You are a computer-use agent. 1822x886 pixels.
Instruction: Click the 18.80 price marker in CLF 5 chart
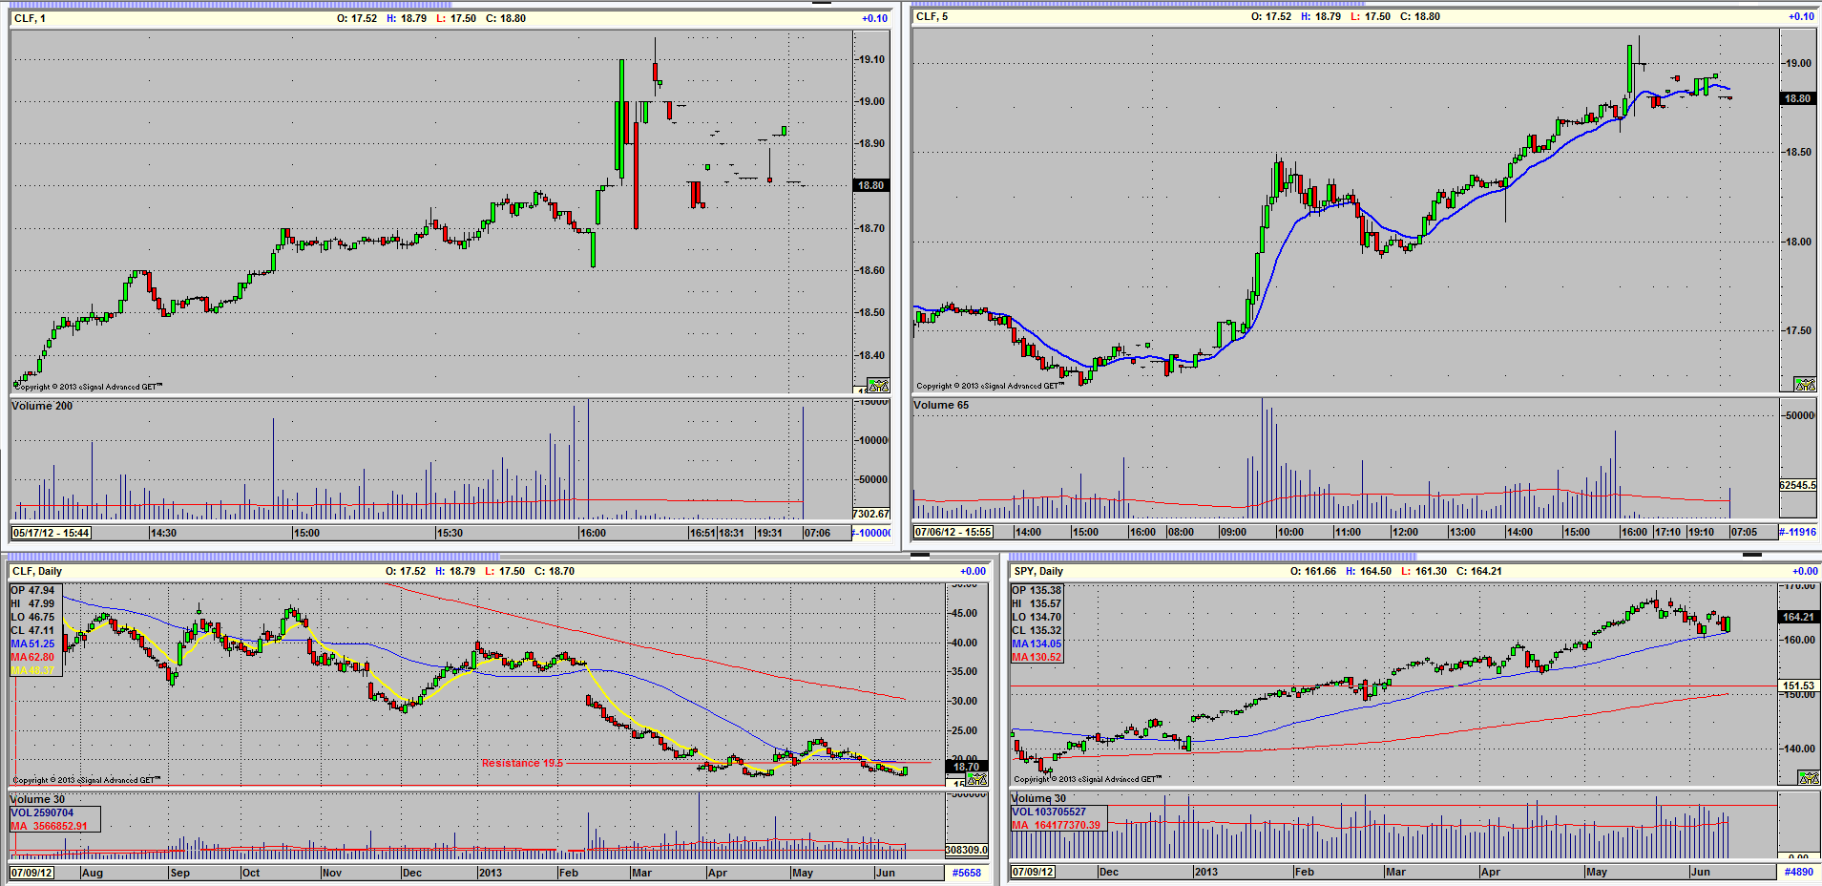(1797, 98)
